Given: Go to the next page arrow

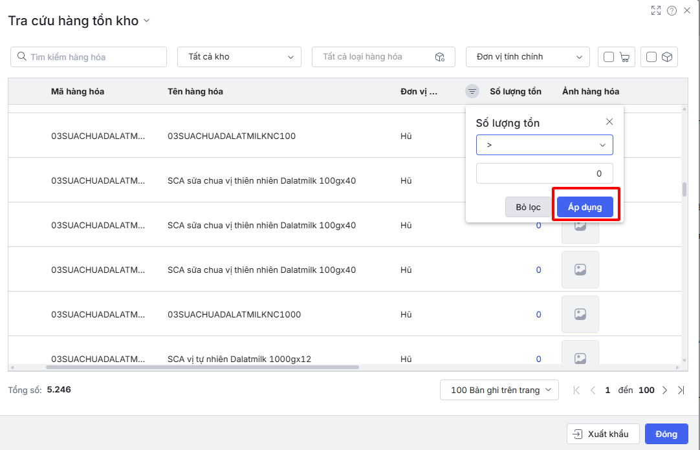Looking at the screenshot, I should [665, 390].
